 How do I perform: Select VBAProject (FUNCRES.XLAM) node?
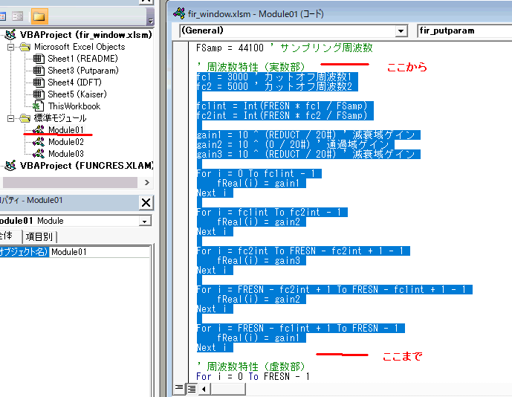86,166
